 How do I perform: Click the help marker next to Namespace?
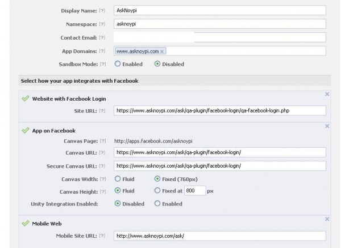(102, 24)
